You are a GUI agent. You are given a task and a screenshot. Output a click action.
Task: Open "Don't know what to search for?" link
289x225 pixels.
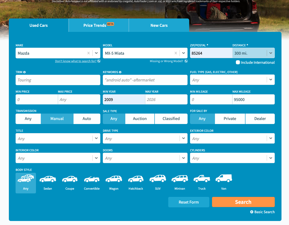click(76, 61)
